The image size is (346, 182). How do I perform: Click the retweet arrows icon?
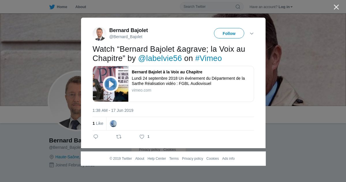click(x=119, y=137)
